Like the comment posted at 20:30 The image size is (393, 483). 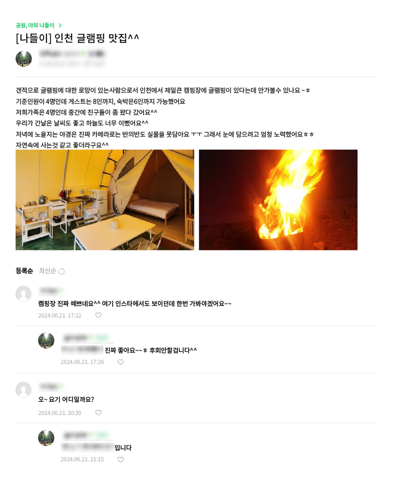98,413
